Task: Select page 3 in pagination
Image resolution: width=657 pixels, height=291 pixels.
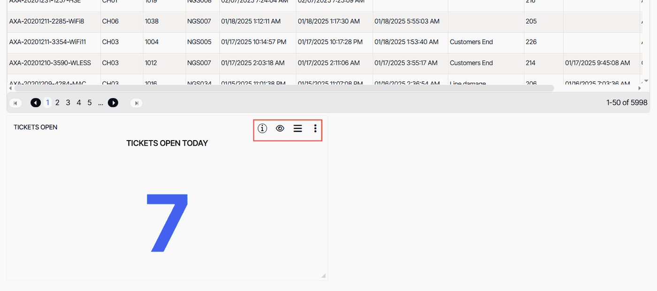Action: [68, 103]
